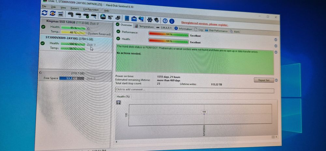Select the Overview tab
The height and width of the screenshot is (151, 326).
click(124, 25)
